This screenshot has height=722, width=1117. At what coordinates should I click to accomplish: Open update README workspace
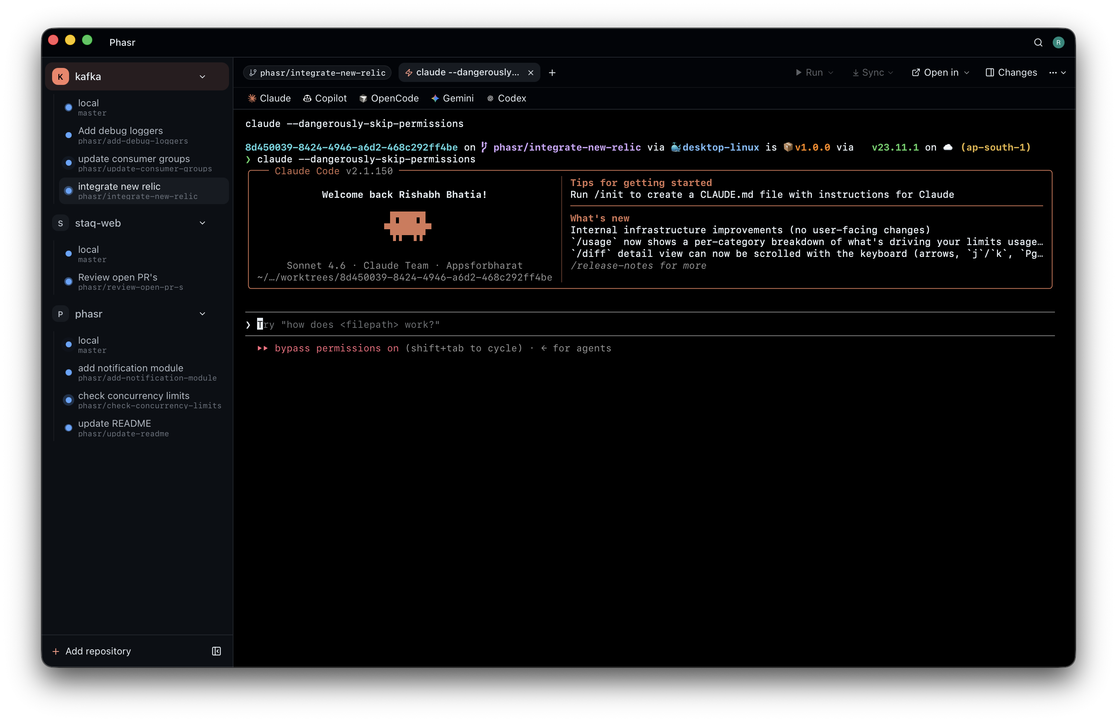(x=144, y=427)
